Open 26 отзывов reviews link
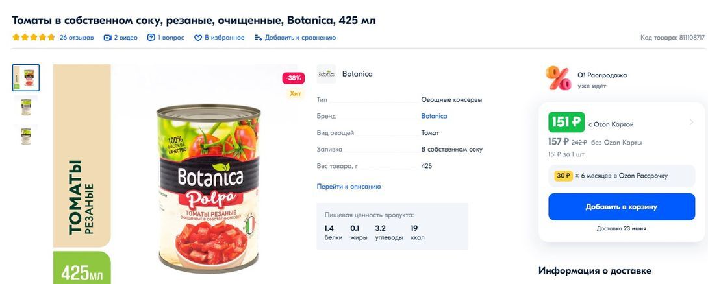708x284 pixels. pyautogui.click(x=77, y=38)
